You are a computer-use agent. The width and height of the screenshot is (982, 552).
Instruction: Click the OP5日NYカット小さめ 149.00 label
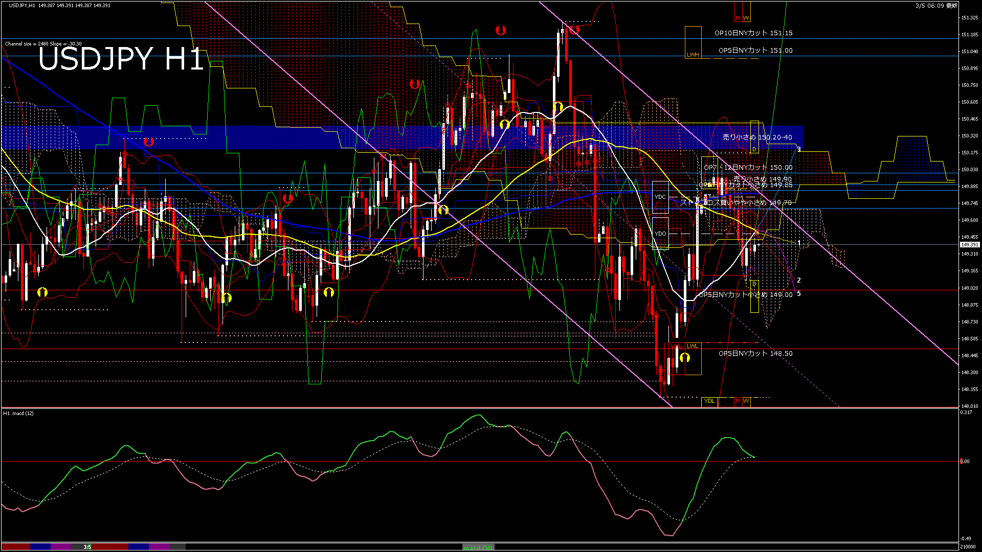tap(746, 295)
